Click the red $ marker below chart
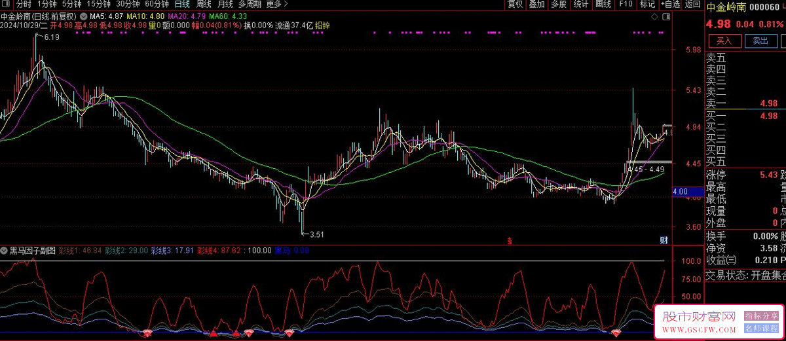This screenshot has width=786, height=341. [x=510, y=240]
